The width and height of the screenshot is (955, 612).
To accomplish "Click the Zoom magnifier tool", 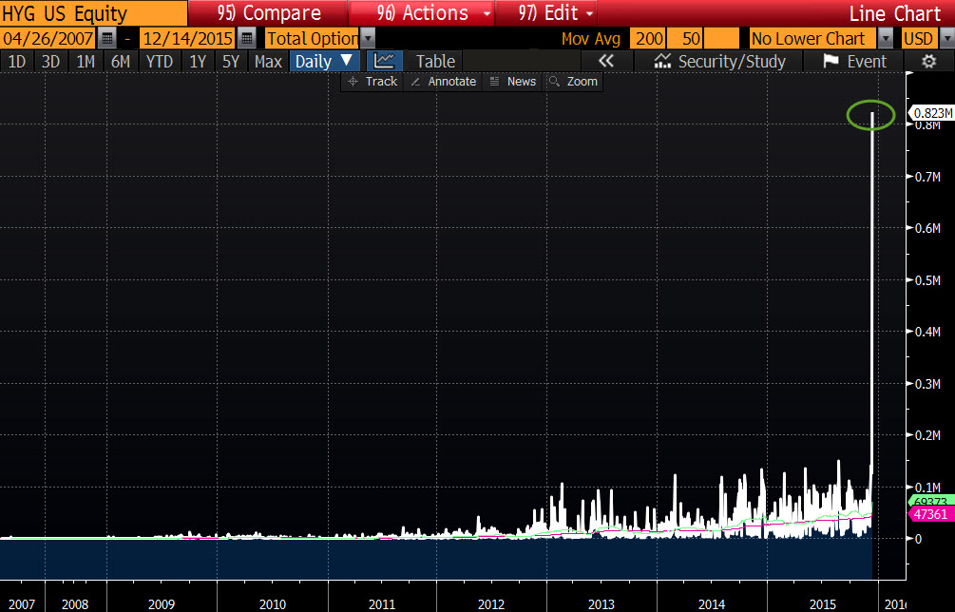I will pyautogui.click(x=573, y=82).
